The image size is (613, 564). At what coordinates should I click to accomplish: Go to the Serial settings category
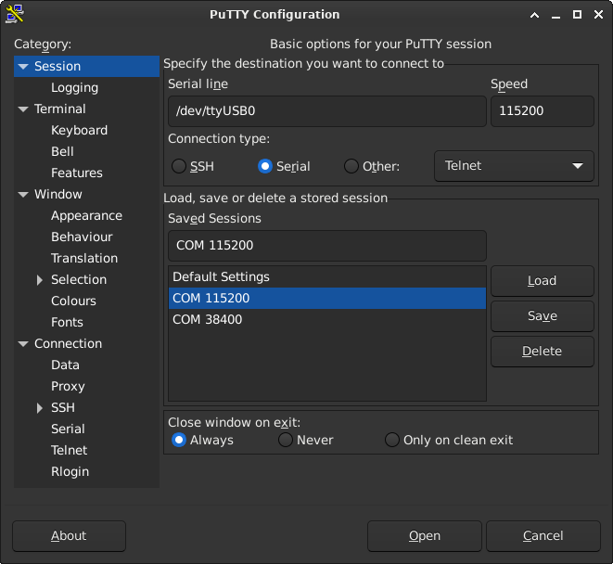[x=68, y=429]
